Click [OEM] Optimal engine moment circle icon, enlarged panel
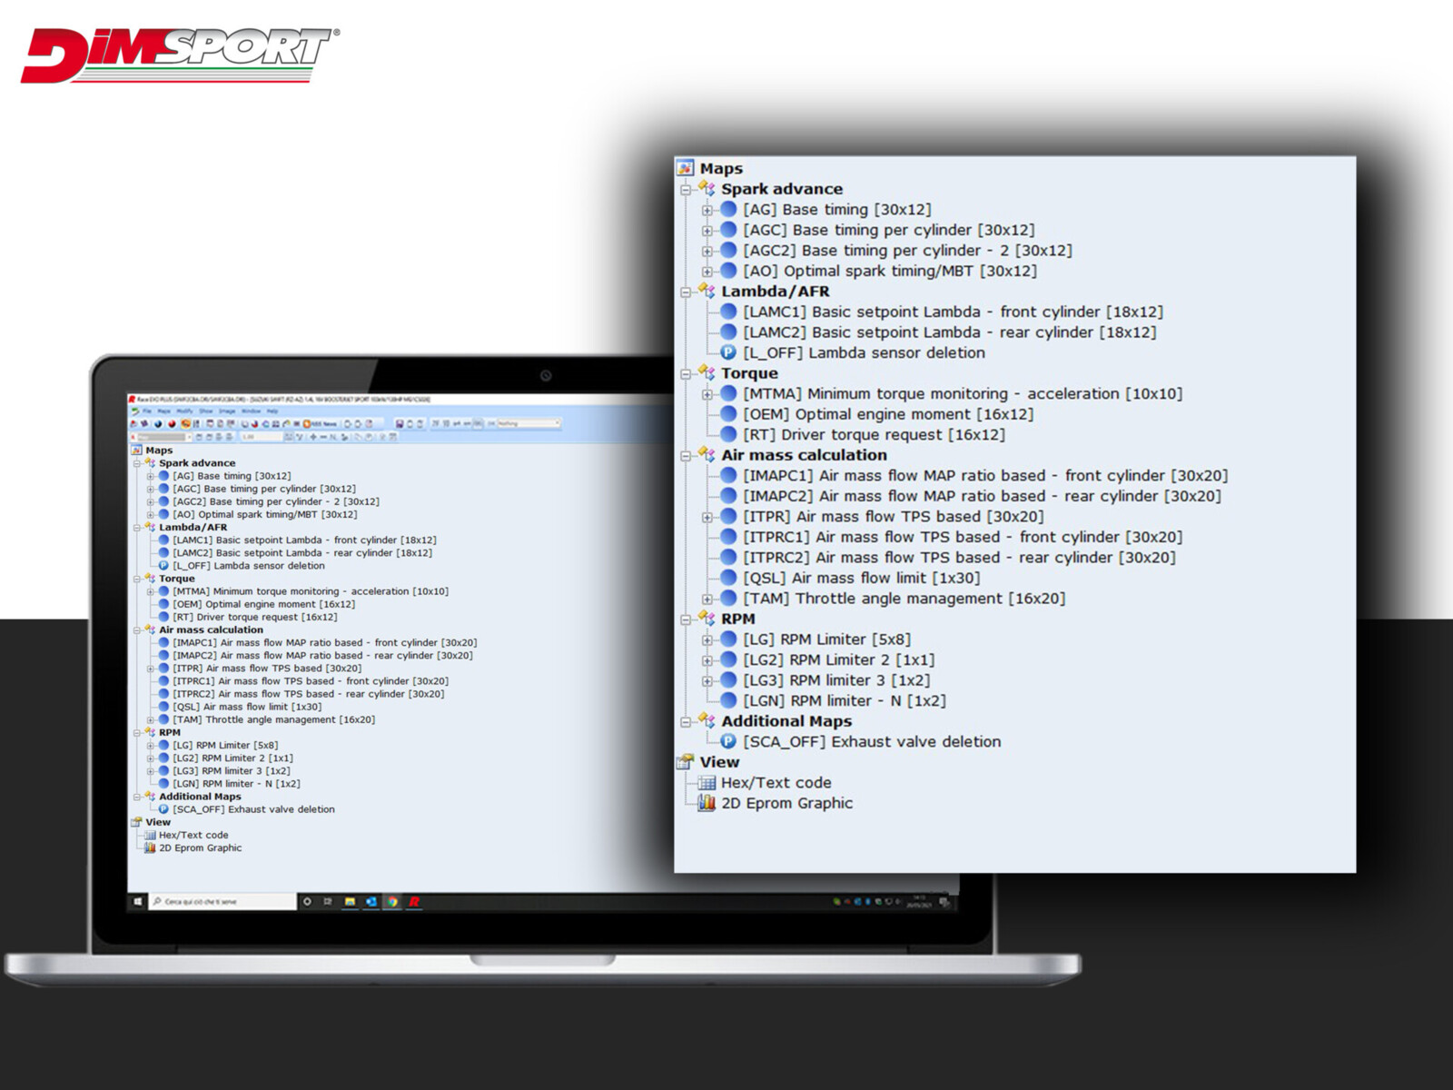 (x=728, y=414)
